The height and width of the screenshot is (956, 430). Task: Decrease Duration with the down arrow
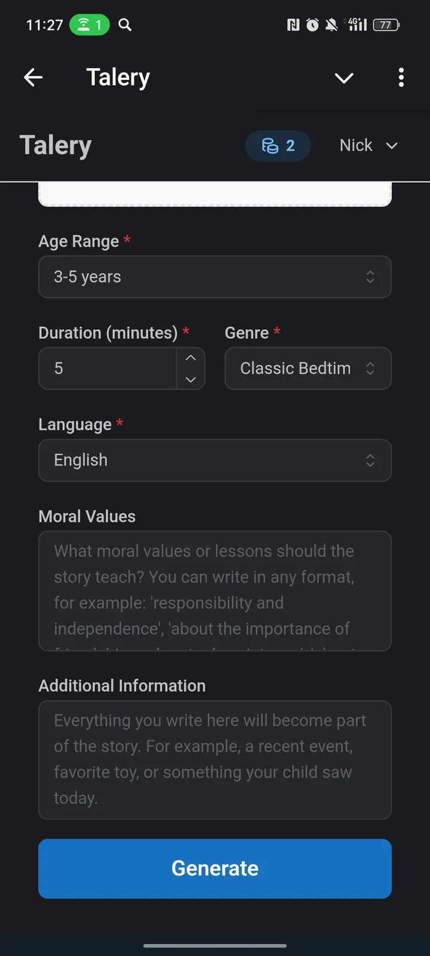[x=190, y=379]
